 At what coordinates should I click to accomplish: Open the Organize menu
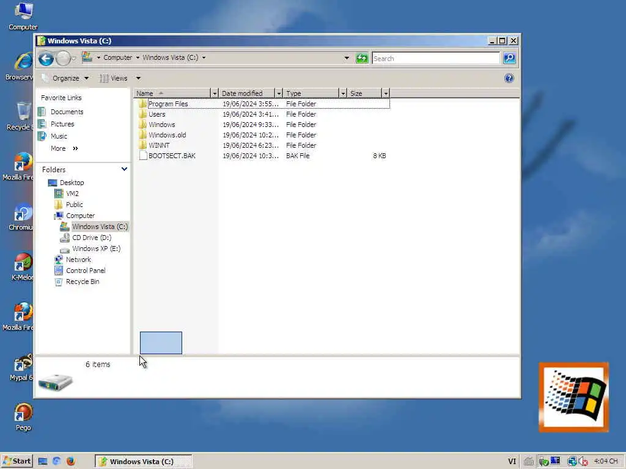pyautogui.click(x=65, y=78)
